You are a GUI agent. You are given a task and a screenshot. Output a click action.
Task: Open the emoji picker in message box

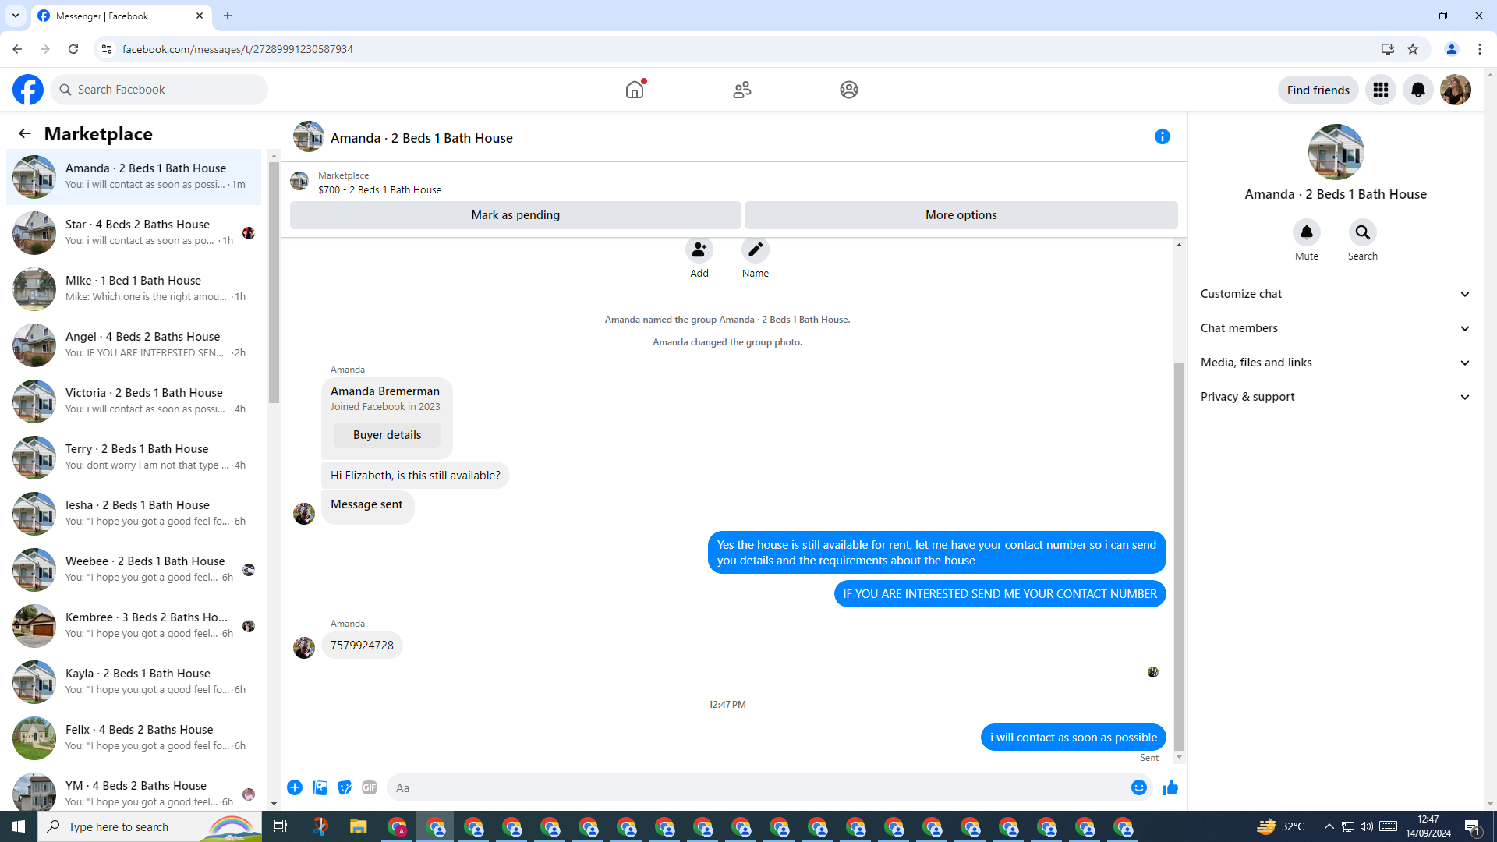click(1138, 787)
